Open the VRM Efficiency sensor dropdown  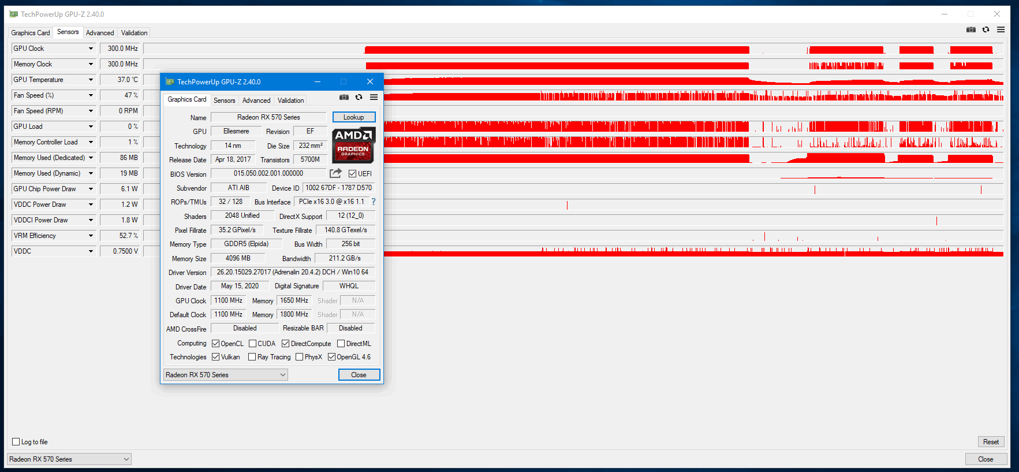pyautogui.click(x=91, y=236)
